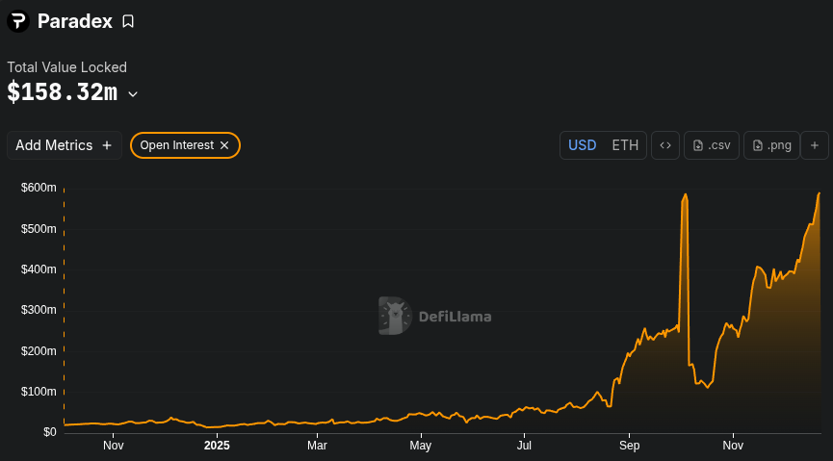Click the Nov 2024 x-axis label on left
Screen dimensions: 833x461
pos(114,446)
